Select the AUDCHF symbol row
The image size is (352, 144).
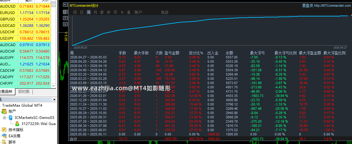tap(25, 51)
